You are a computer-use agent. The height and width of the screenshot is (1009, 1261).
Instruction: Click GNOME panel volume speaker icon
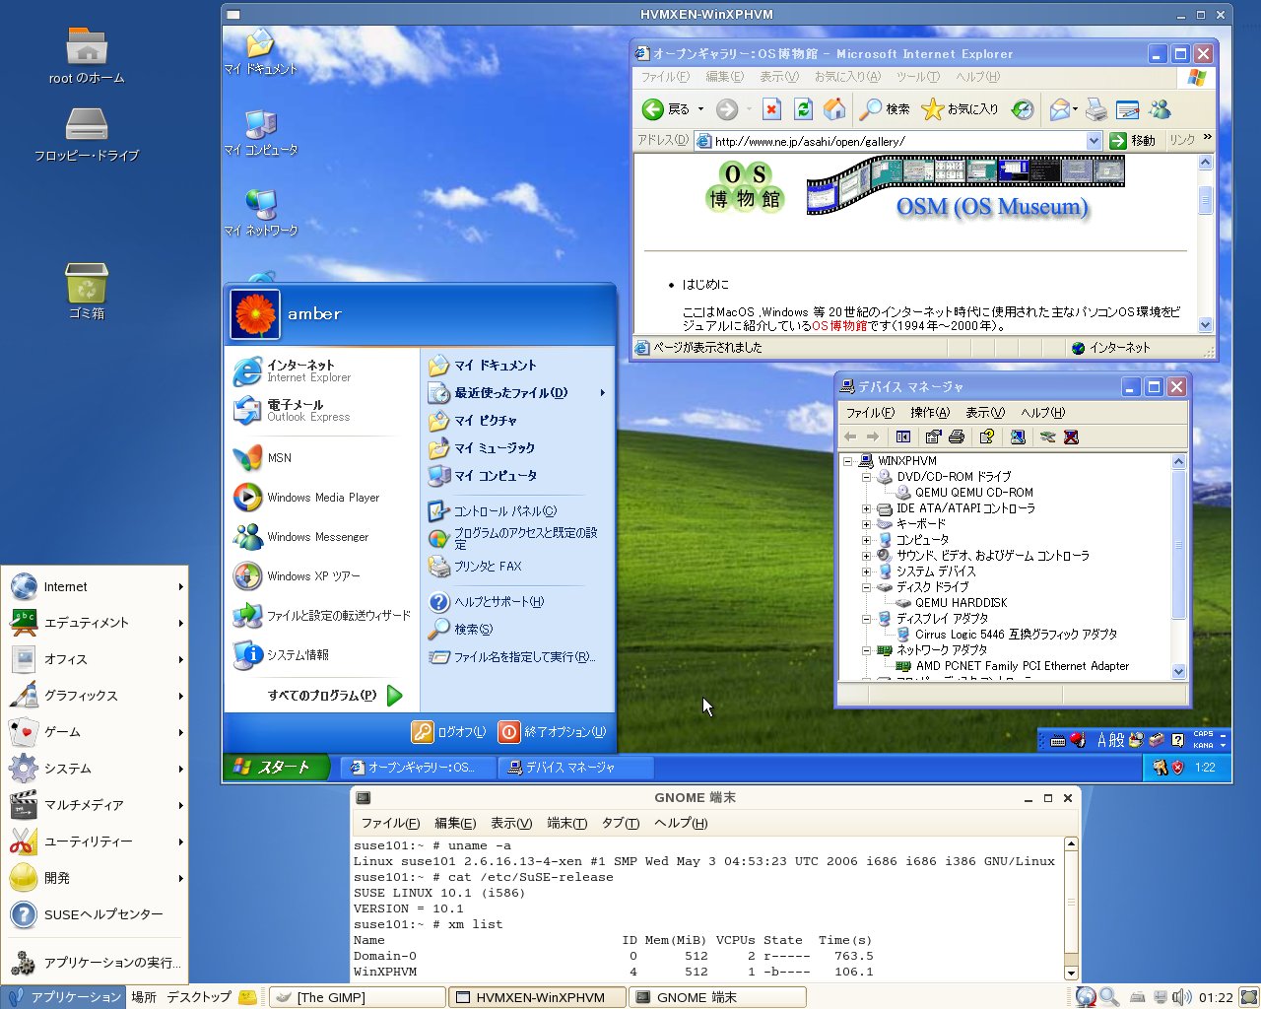point(1182,997)
